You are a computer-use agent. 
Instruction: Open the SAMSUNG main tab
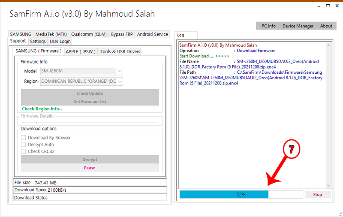tap(21, 34)
